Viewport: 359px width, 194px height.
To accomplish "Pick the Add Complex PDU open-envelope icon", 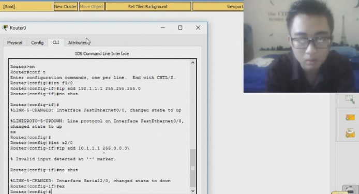I will point(350,133).
